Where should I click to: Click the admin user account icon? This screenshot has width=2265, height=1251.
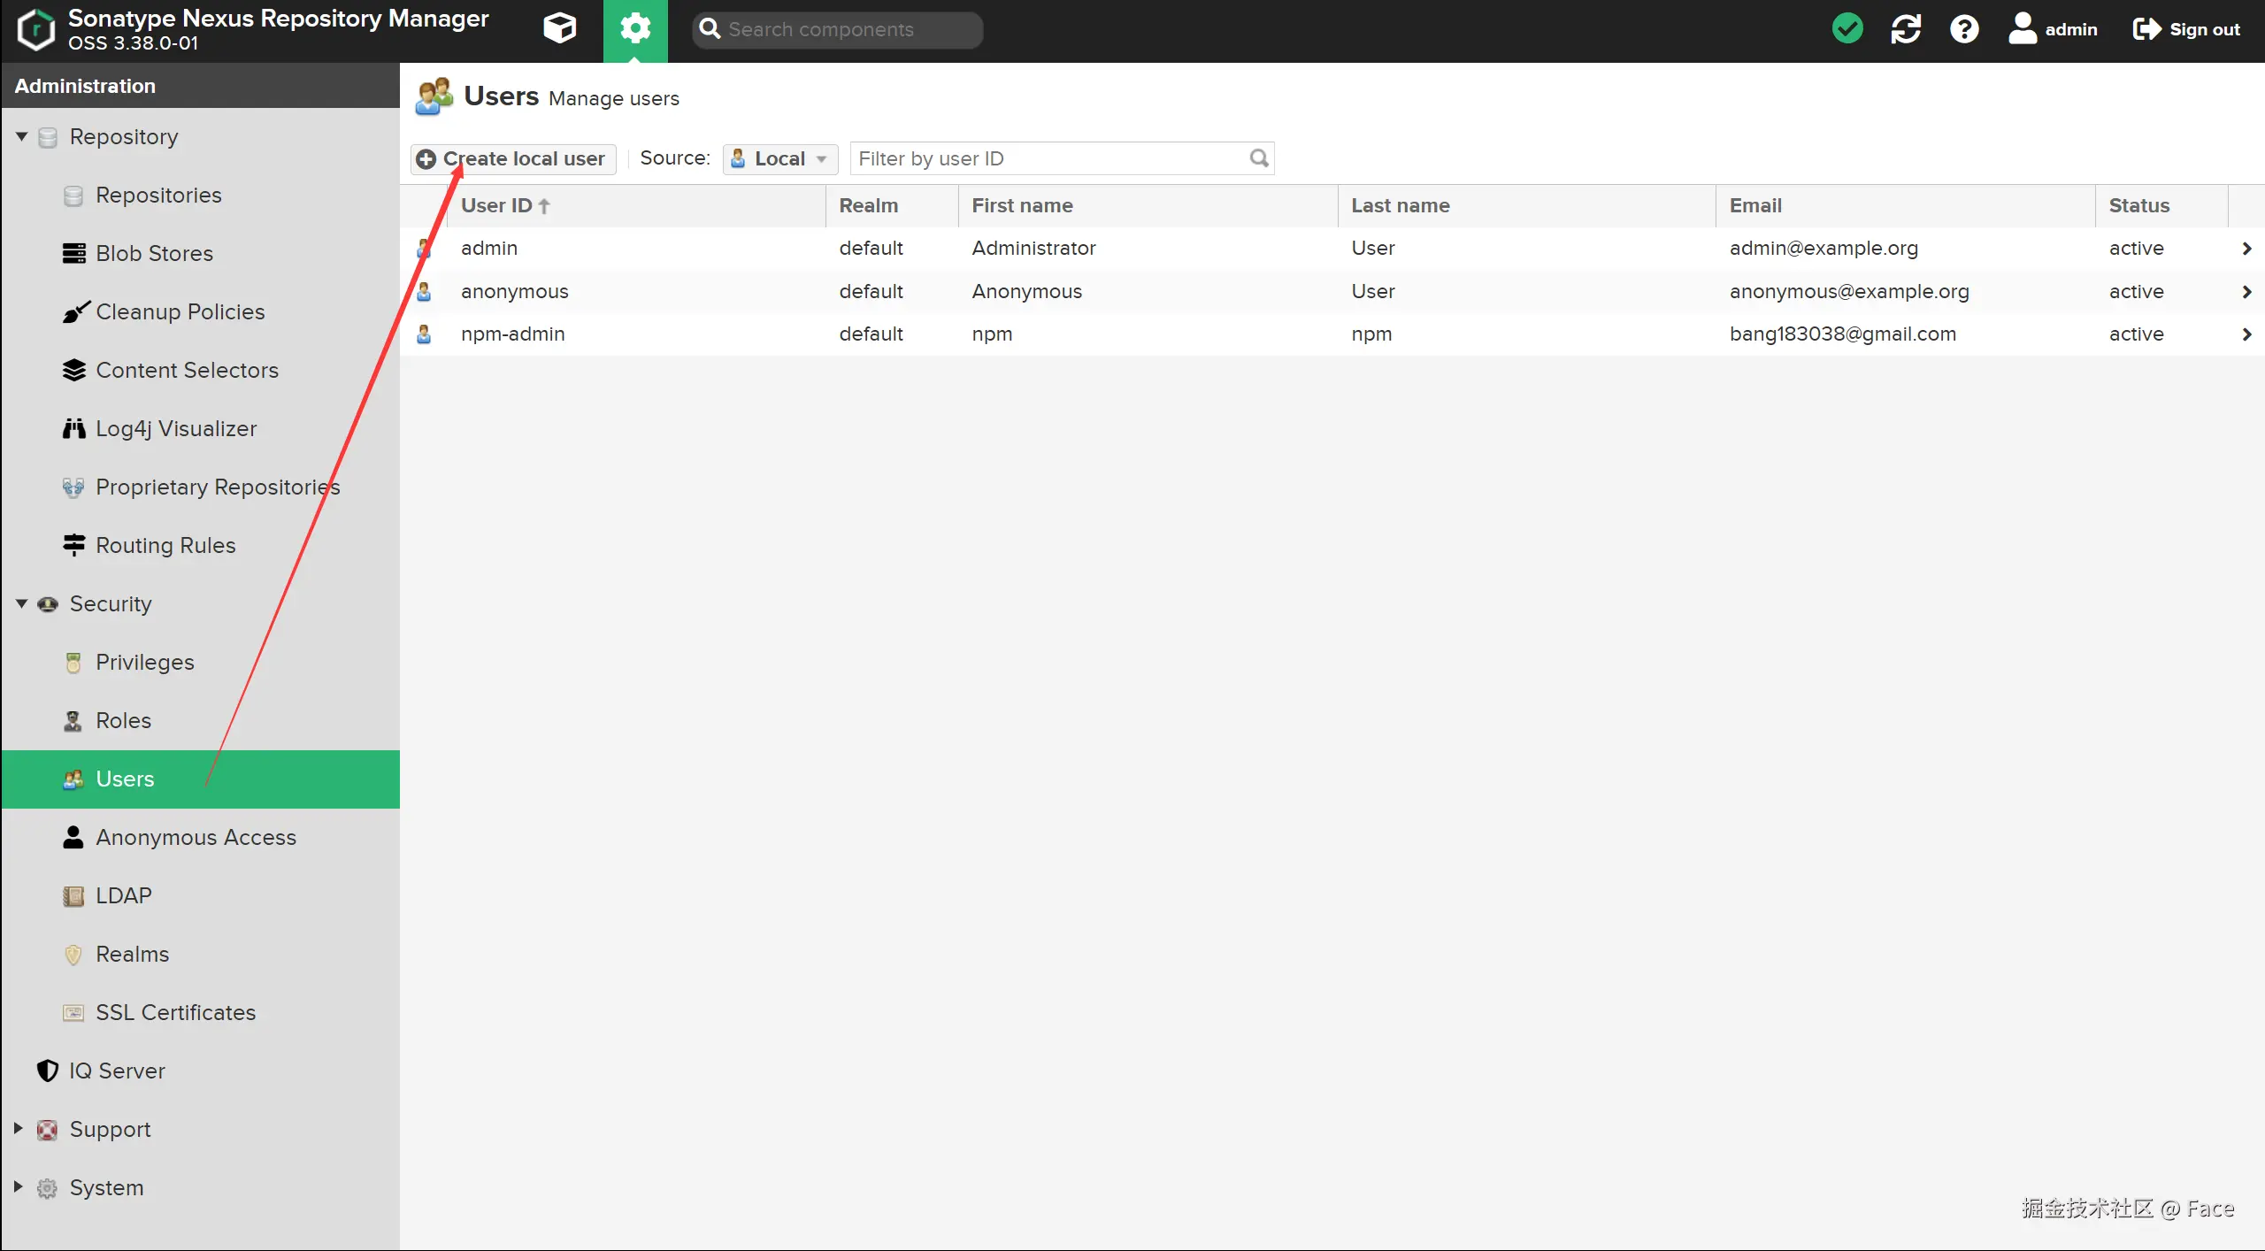2023,29
